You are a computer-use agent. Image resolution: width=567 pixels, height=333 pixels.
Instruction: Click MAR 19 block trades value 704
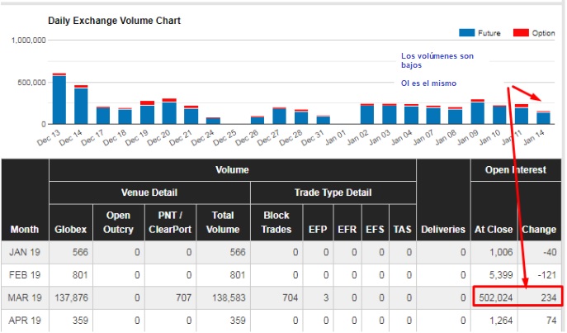tap(290, 298)
